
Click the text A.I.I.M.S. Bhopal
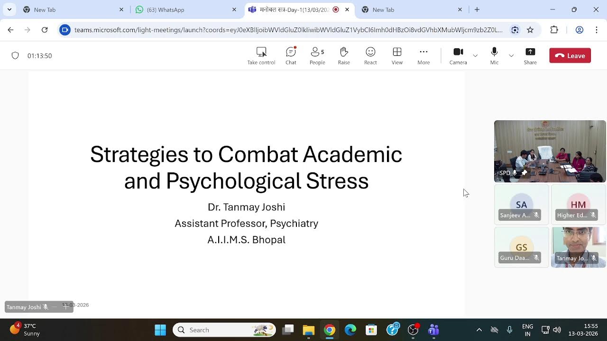(x=246, y=240)
